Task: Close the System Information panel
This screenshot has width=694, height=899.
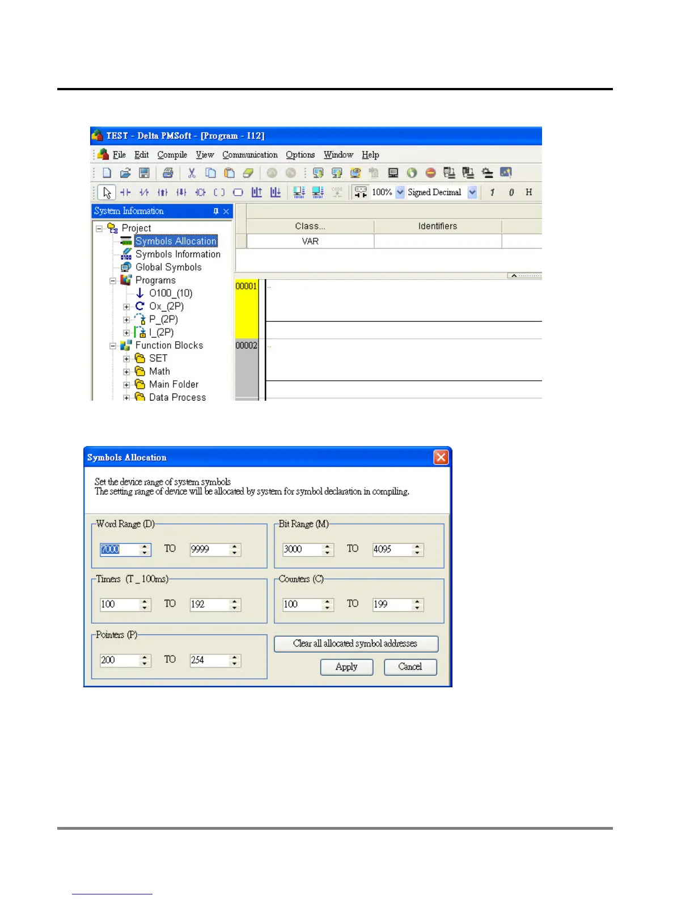Action: (x=226, y=211)
